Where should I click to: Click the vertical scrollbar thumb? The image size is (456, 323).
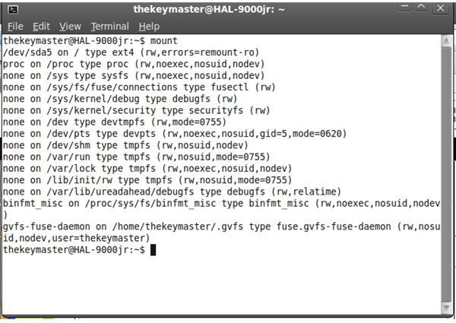(x=446, y=175)
